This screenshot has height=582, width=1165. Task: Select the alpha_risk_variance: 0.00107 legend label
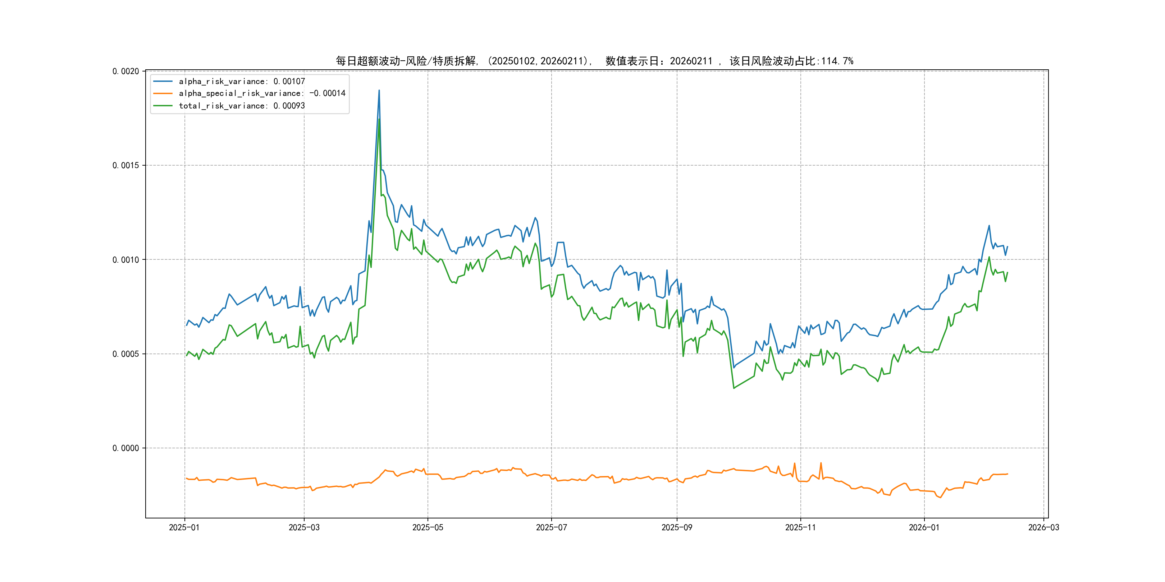coord(242,81)
